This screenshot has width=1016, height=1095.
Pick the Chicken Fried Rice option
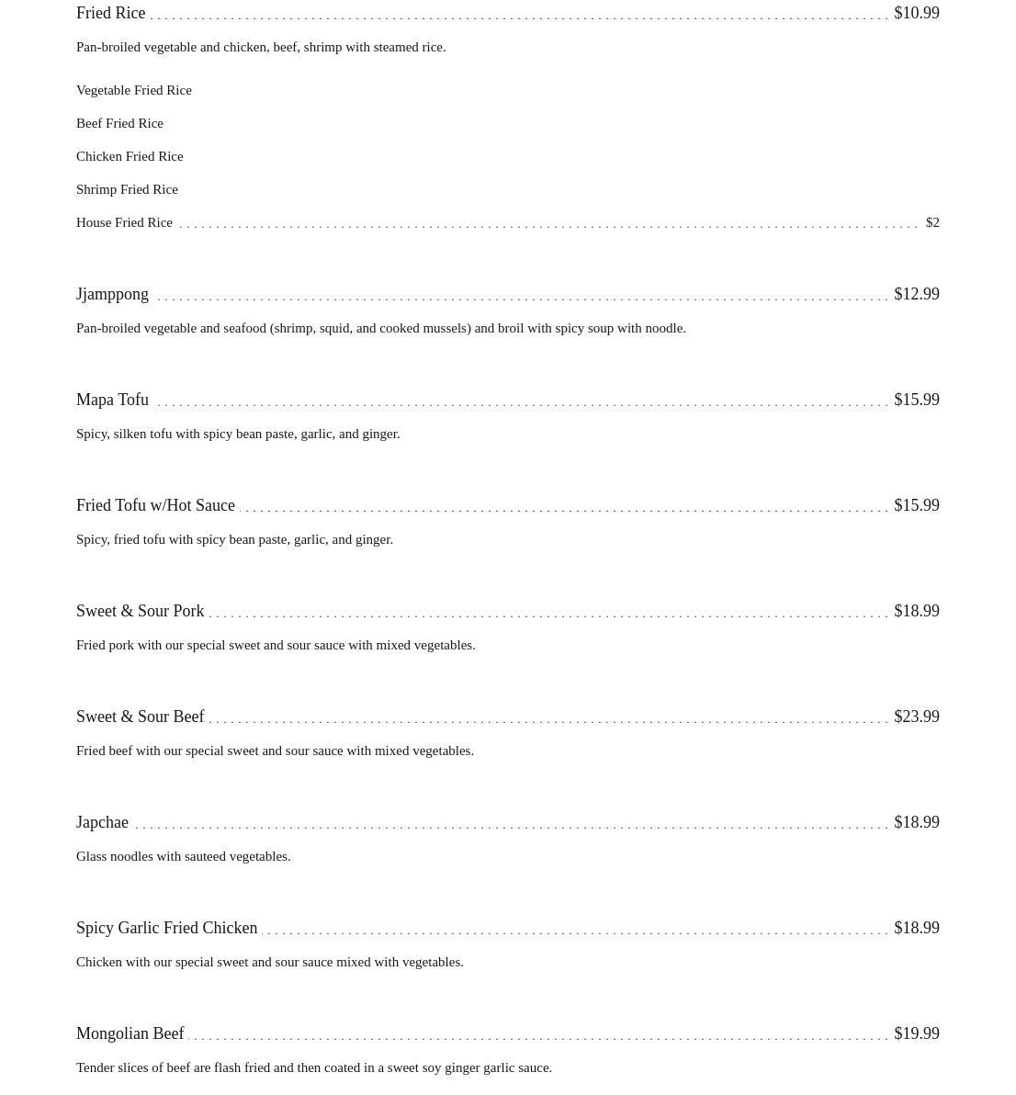pos(130,156)
